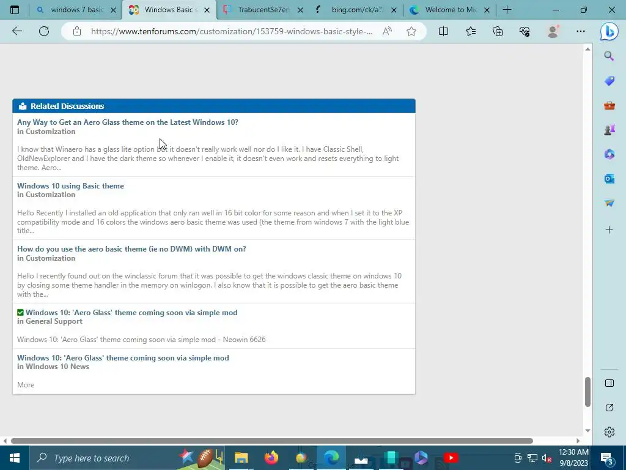Open Outlook in the sidebar

pos(609,179)
